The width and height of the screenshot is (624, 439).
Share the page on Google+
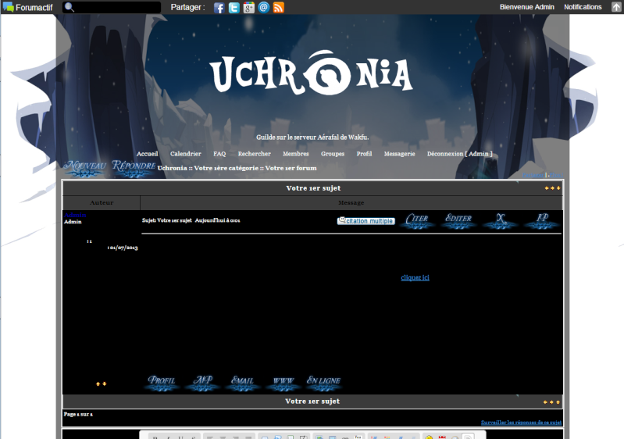pos(248,8)
